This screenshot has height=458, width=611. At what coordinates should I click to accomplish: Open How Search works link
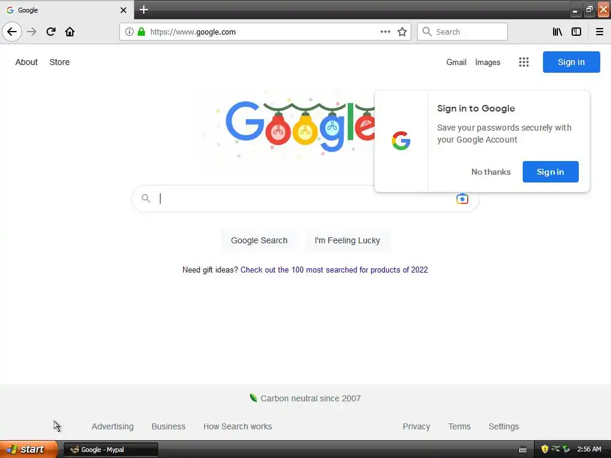[237, 426]
